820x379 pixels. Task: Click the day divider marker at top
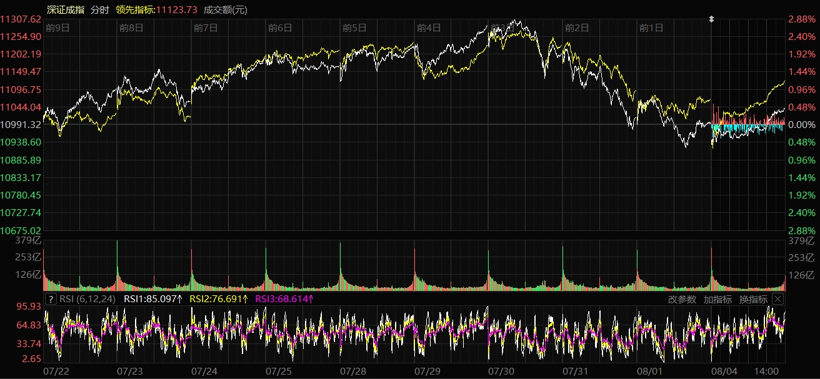711,19
